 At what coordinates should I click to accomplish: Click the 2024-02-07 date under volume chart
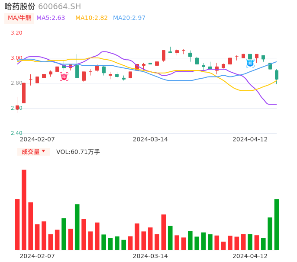pyautogui.click(x=37, y=256)
